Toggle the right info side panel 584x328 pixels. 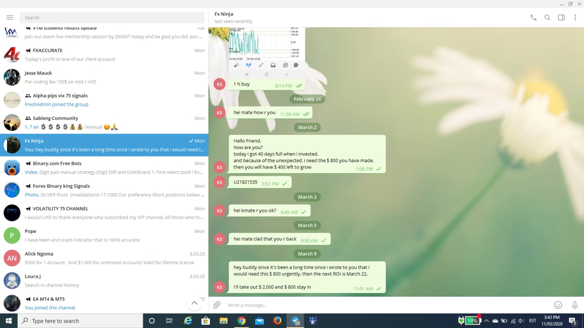[561, 18]
